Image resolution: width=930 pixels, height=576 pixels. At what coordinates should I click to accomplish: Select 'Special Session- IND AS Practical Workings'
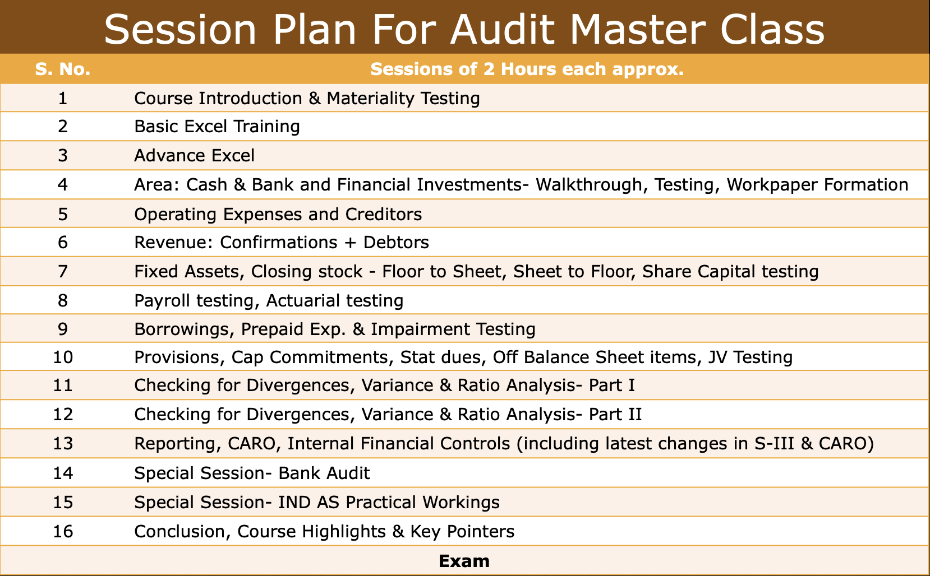317,502
